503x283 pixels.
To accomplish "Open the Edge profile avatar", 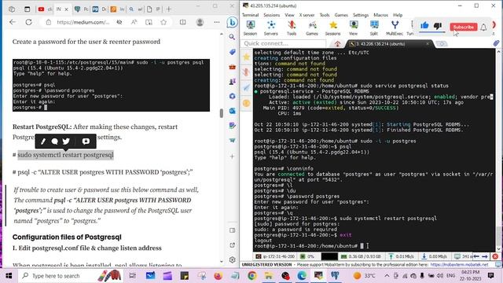I will click(x=200, y=22).
